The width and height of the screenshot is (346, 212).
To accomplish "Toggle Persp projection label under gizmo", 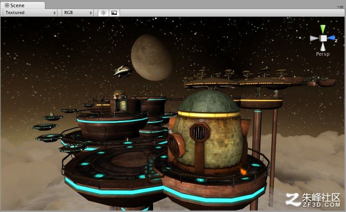I will [322, 54].
